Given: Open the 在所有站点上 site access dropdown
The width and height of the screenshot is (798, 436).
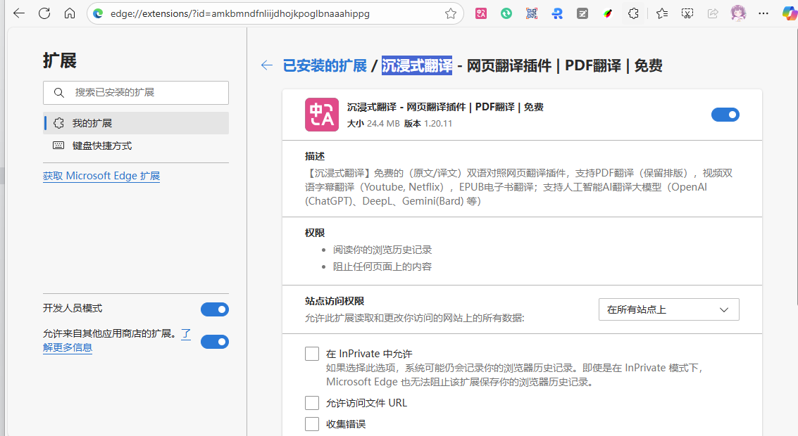Looking at the screenshot, I should [668, 309].
